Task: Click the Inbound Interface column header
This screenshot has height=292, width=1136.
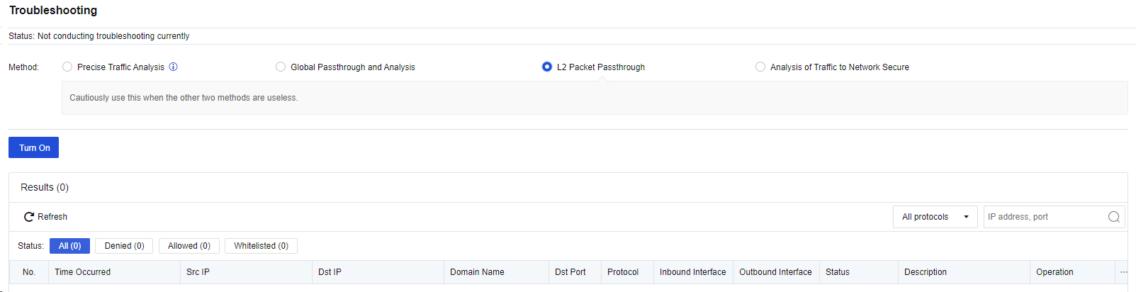Action: [x=692, y=272]
